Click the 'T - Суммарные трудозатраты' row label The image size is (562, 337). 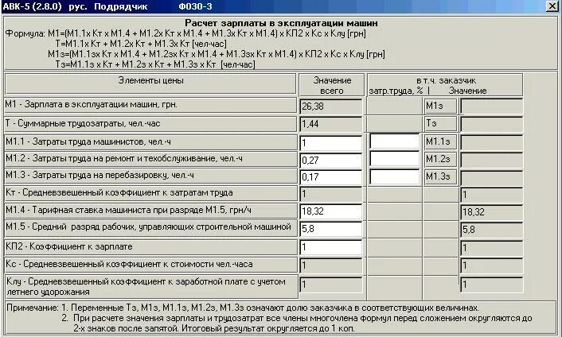pos(151,123)
